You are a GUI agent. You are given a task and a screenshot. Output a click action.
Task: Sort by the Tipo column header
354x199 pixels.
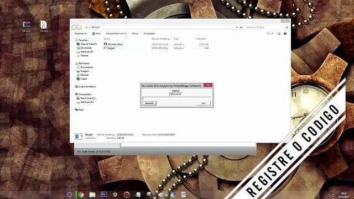(176, 39)
